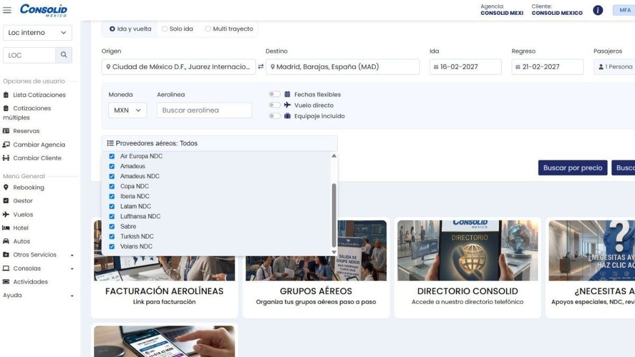Open the Directorio Consolid card
The width and height of the screenshot is (635, 357).
point(468,268)
